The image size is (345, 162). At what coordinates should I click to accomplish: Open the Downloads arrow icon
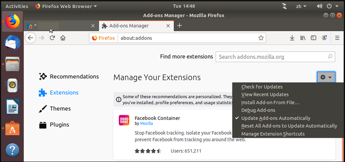coord(292,38)
